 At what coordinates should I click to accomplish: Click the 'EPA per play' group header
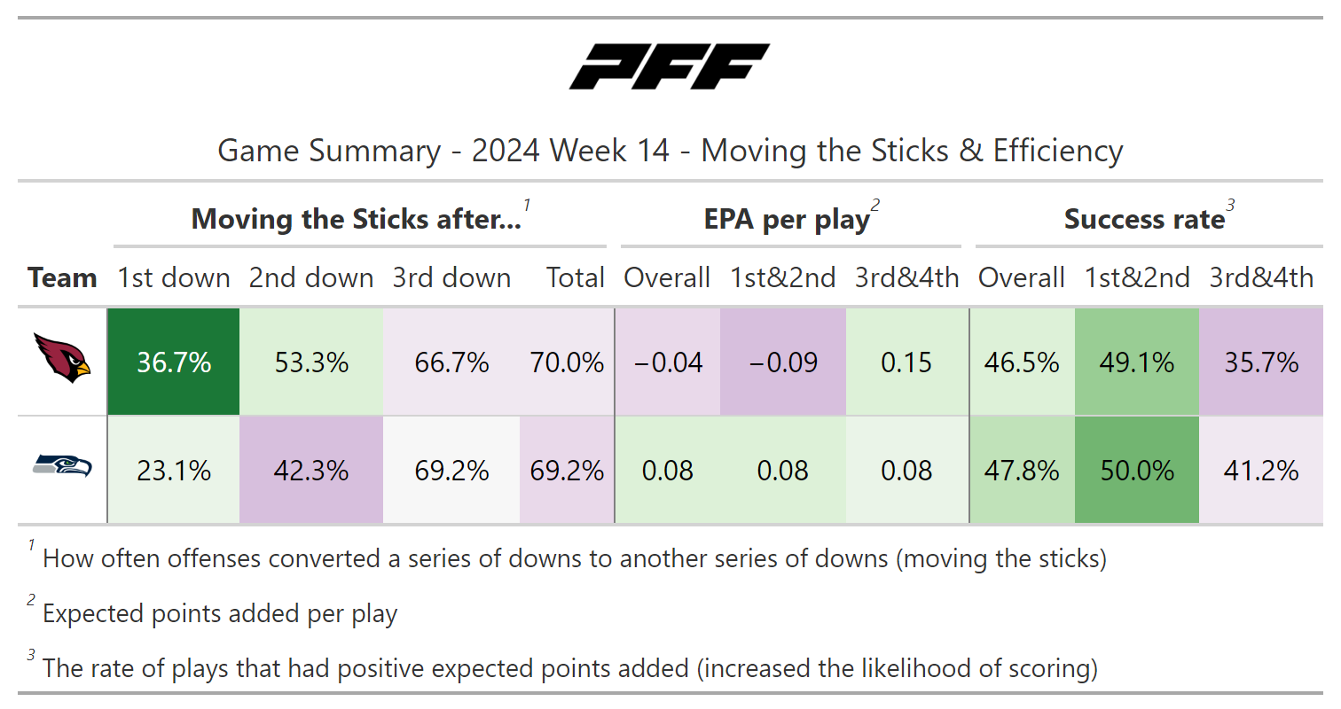[x=787, y=219]
